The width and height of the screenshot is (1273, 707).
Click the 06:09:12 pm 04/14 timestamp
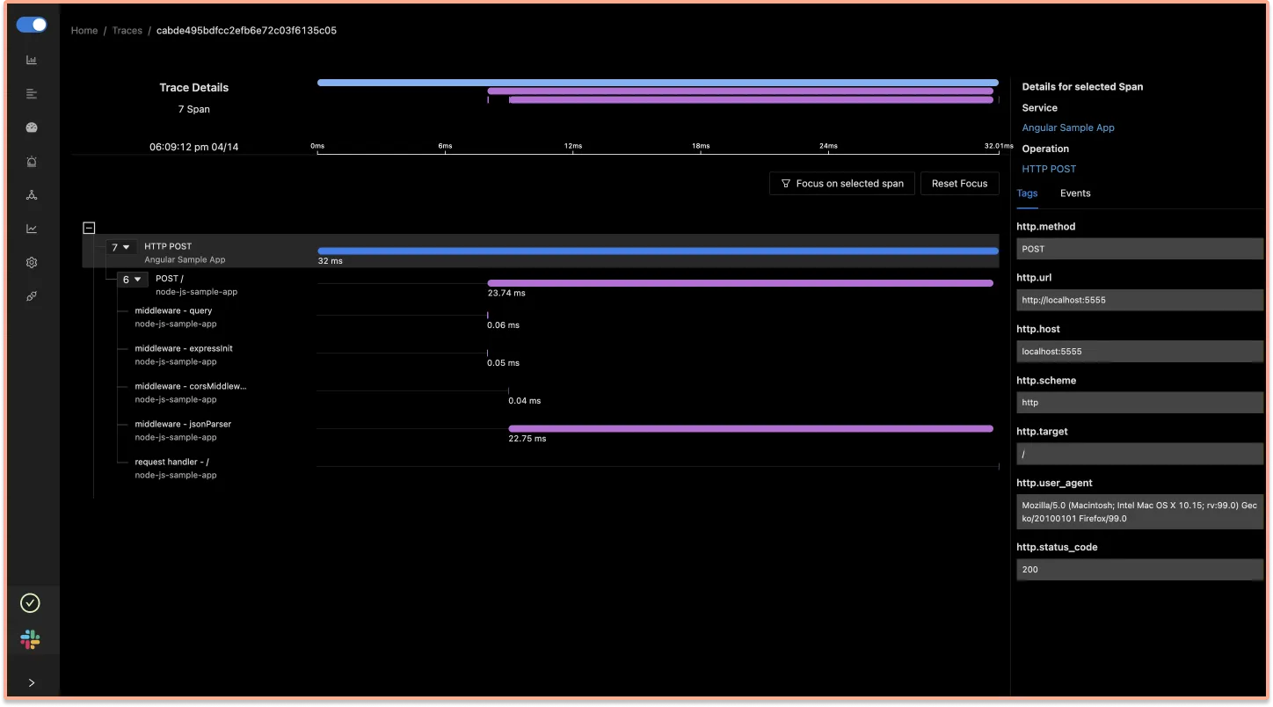193,147
